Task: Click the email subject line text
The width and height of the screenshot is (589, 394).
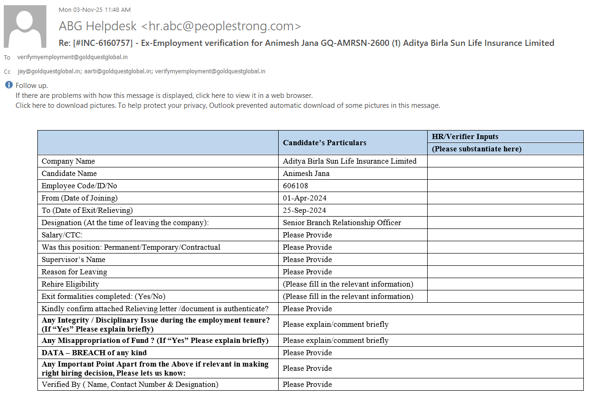Action: coord(306,43)
